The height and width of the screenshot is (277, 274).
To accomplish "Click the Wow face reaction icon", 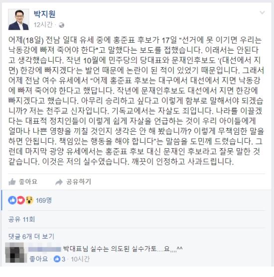I will [29, 200].
